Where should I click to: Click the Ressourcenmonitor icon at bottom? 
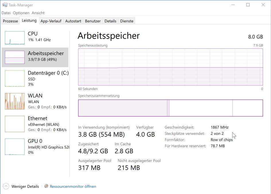click(46, 186)
